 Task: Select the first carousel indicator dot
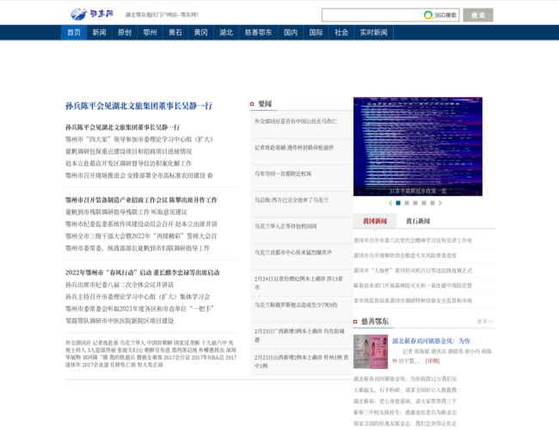pyautogui.click(x=398, y=203)
